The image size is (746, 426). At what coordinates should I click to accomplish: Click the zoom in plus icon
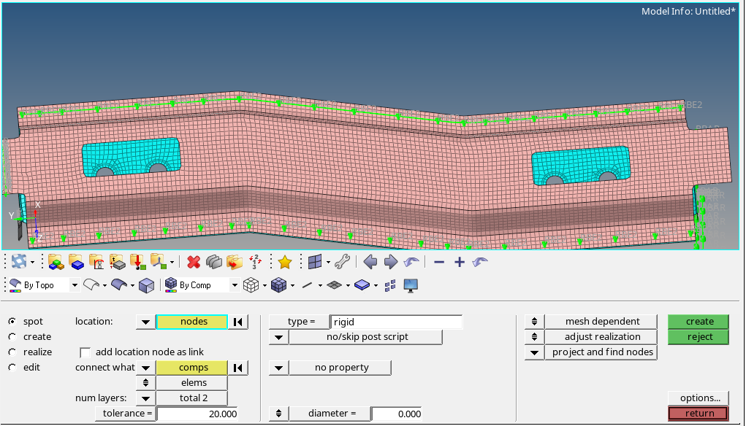coord(458,261)
